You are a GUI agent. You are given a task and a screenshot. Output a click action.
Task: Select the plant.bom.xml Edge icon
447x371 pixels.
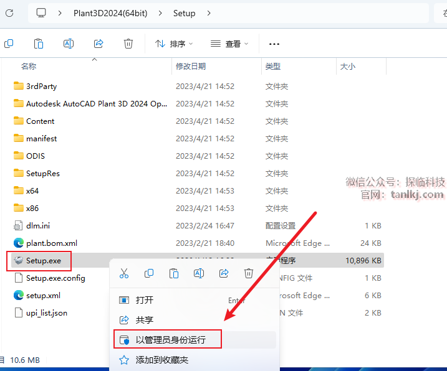pos(19,243)
